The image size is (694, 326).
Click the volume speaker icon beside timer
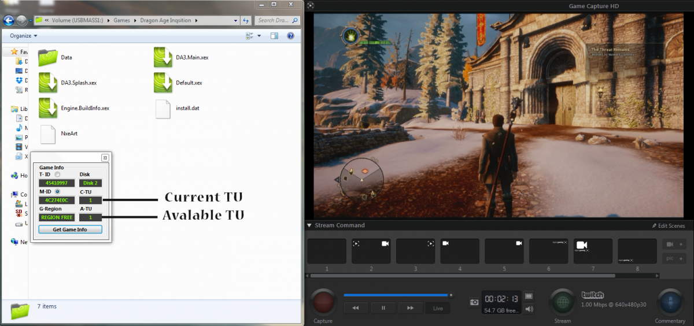[529, 309]
